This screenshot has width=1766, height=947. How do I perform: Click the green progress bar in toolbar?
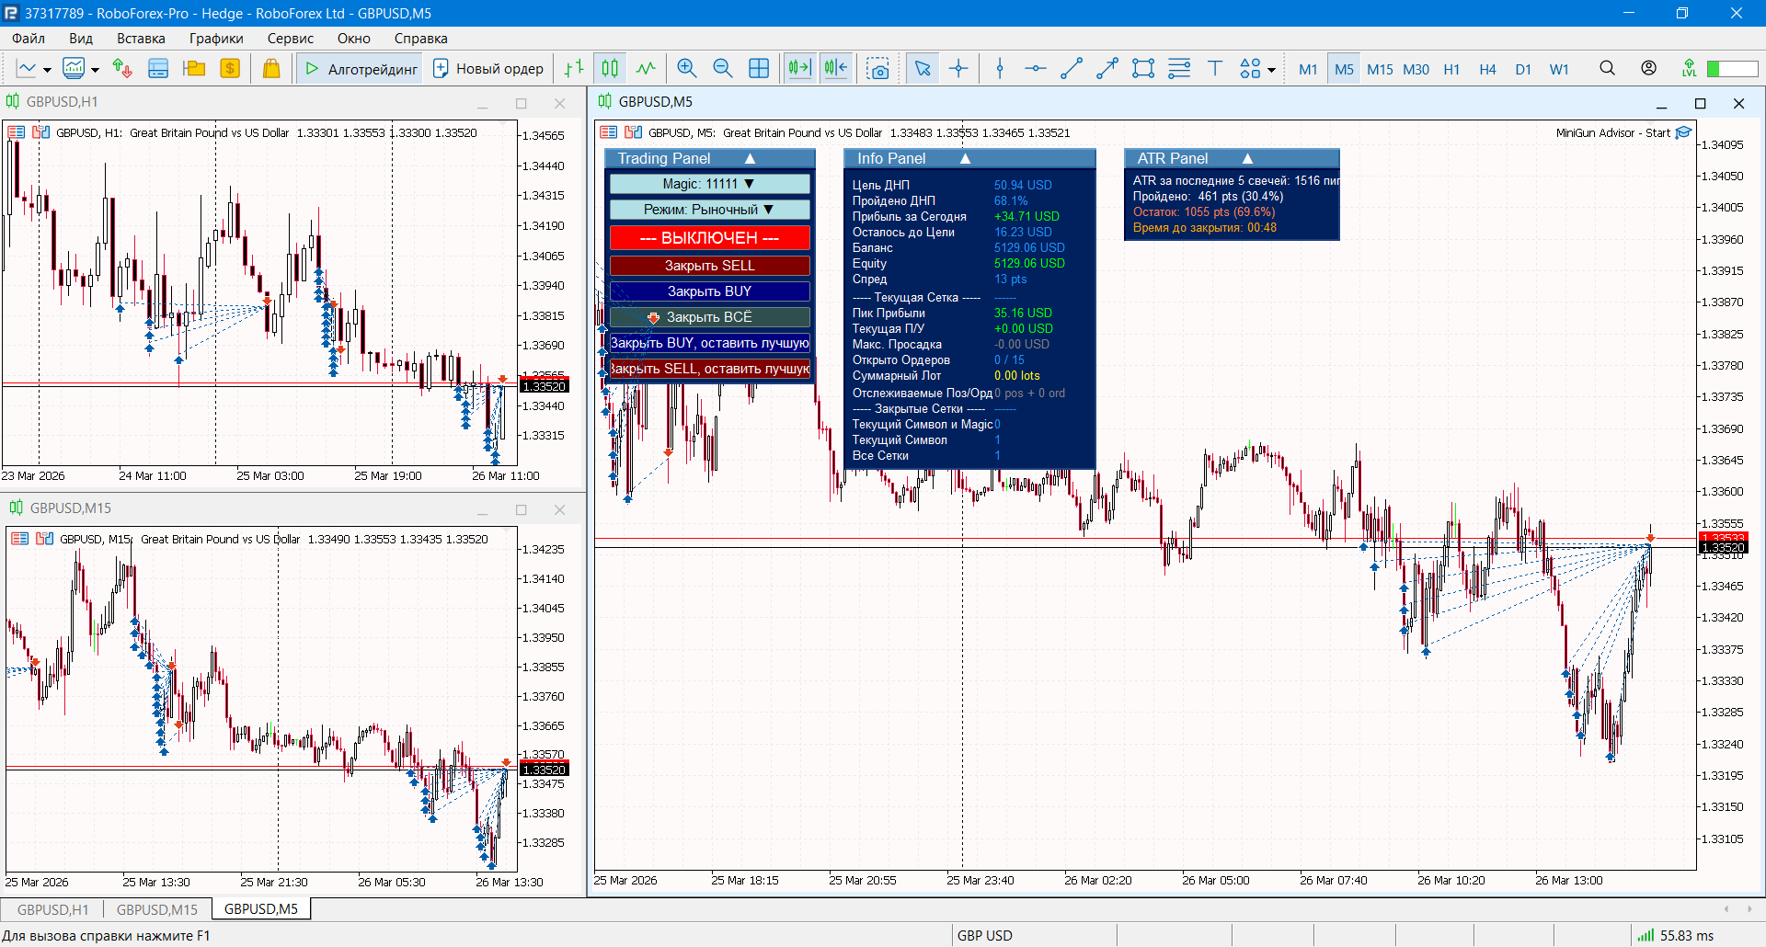coord(1732,69)
